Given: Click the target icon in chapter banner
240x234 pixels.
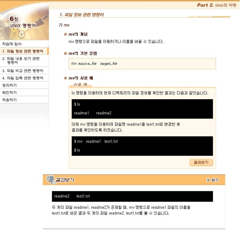Looking at the screenshot, I should click(22, 34).
